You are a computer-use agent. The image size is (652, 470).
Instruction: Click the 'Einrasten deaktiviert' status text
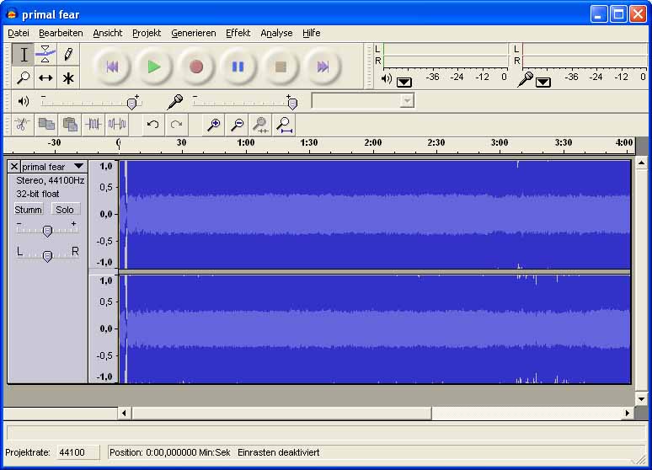[278, 452]
